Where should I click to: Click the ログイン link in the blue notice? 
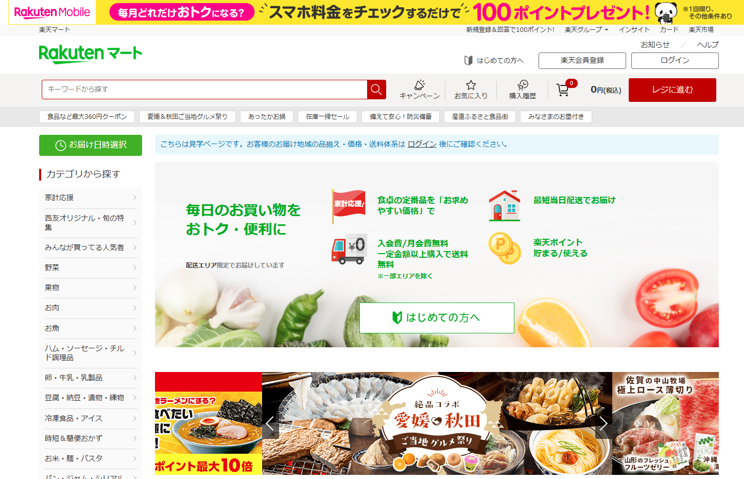(422, 144)
